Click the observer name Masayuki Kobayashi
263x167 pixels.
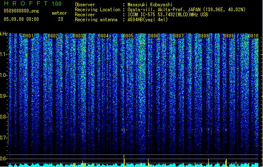coord(150,5)
